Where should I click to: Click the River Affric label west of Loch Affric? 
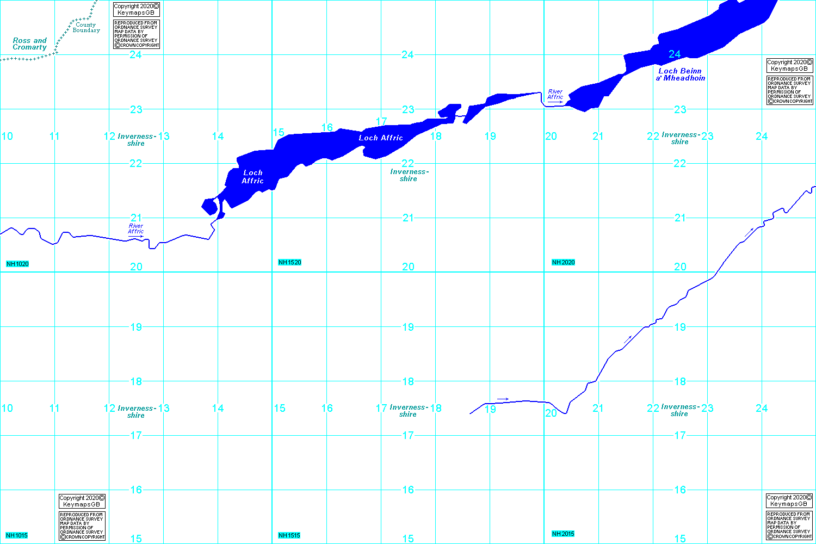tap(136, 228)
